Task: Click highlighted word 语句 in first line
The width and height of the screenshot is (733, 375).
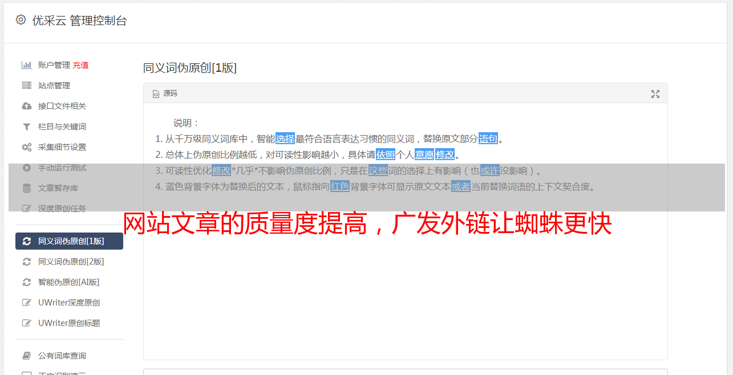Action: (x=488, y=138)
